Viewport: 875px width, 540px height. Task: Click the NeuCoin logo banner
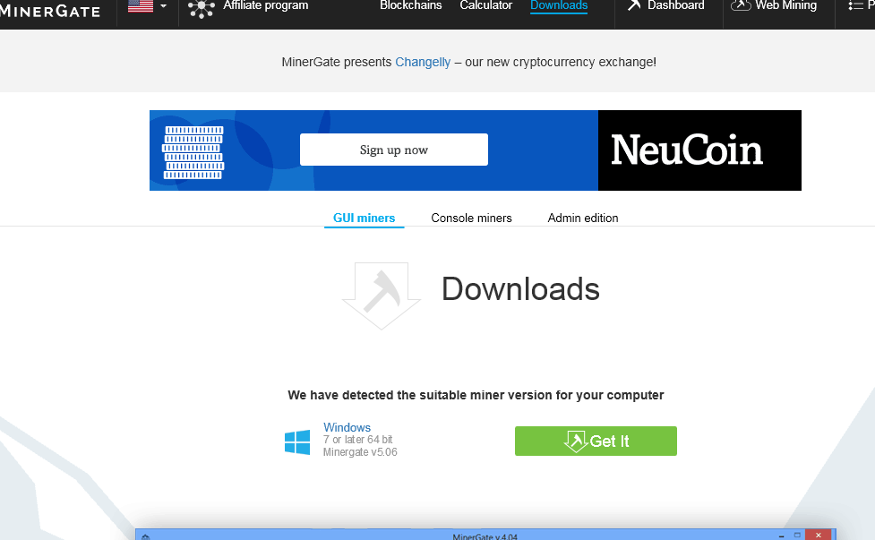tap(699, 150)
